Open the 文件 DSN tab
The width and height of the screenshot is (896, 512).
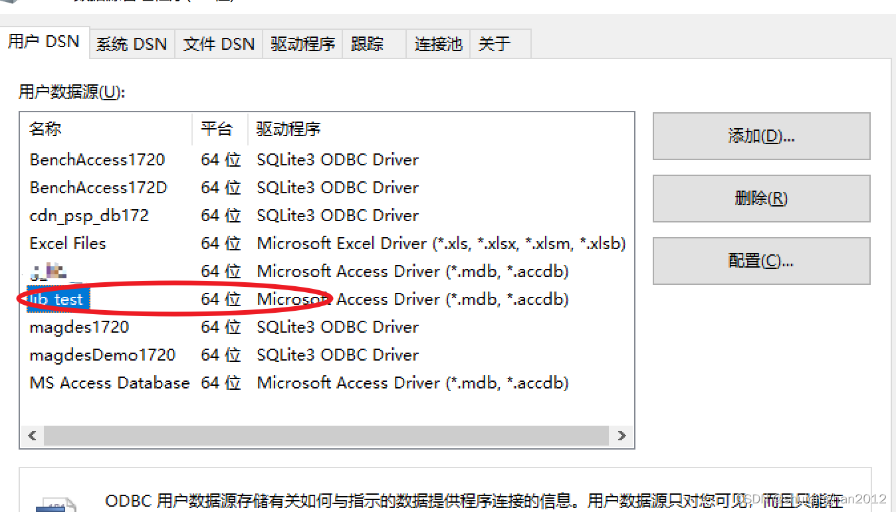[x=219, y=44]
